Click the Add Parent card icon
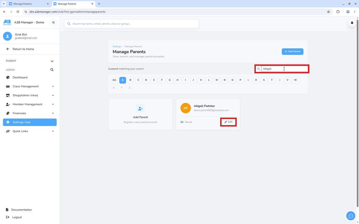This screenshot has width=359, height=224. pos(140,108)
